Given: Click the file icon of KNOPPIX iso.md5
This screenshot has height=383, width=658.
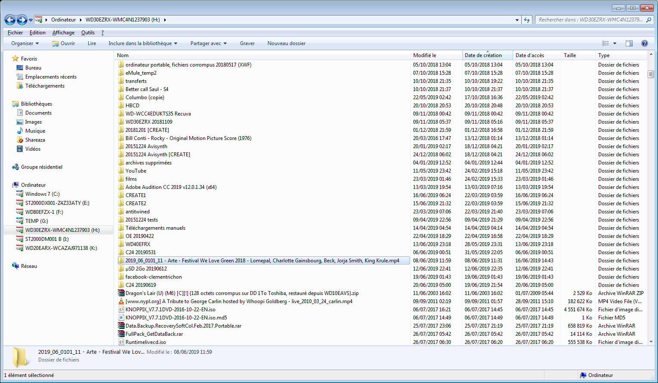Looking at the screenshot, I should (121, 318).
